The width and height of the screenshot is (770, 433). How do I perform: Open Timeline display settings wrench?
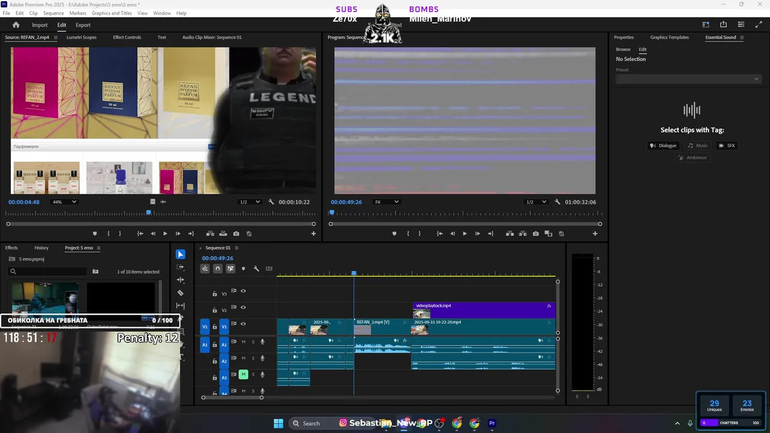(x=256, y=269)
